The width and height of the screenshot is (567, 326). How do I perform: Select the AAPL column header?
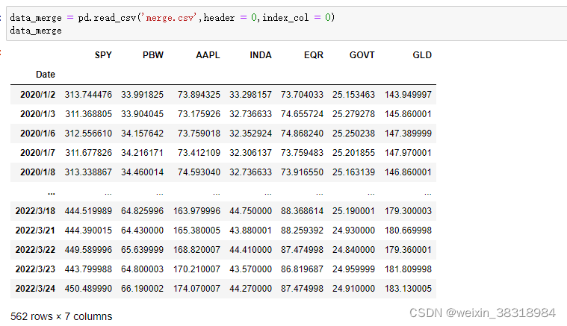(x=208, y=55)
